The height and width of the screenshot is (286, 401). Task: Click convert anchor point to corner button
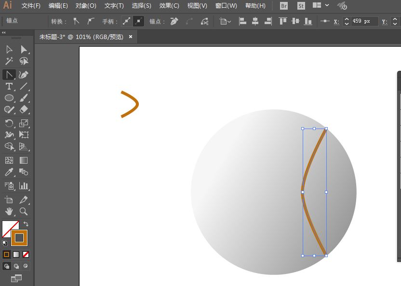(x=76, y=22)
